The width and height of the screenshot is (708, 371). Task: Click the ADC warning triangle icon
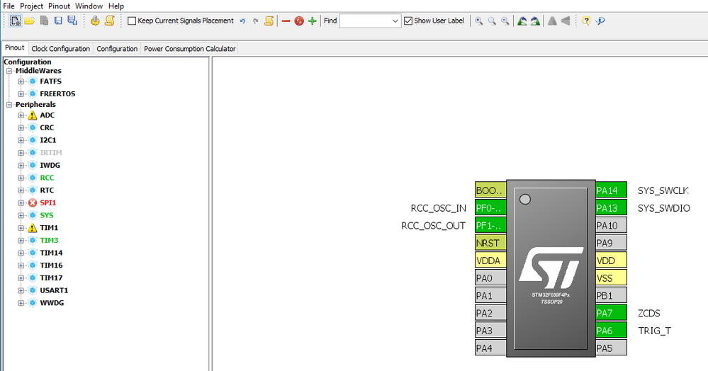[x=32, y=115]
